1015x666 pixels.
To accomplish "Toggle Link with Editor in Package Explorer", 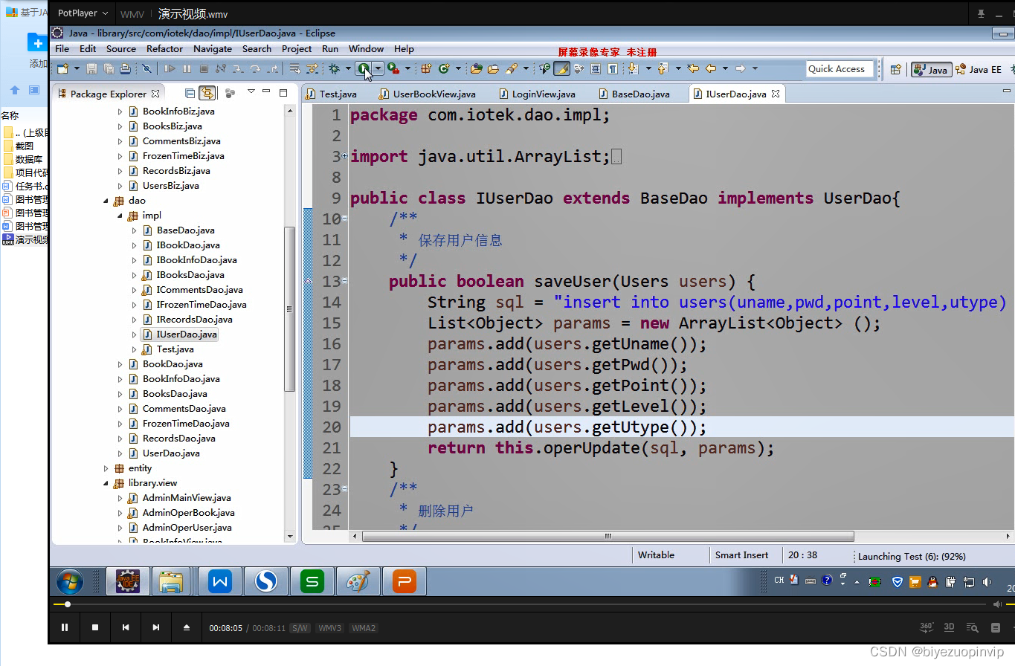I will [207, 94].
